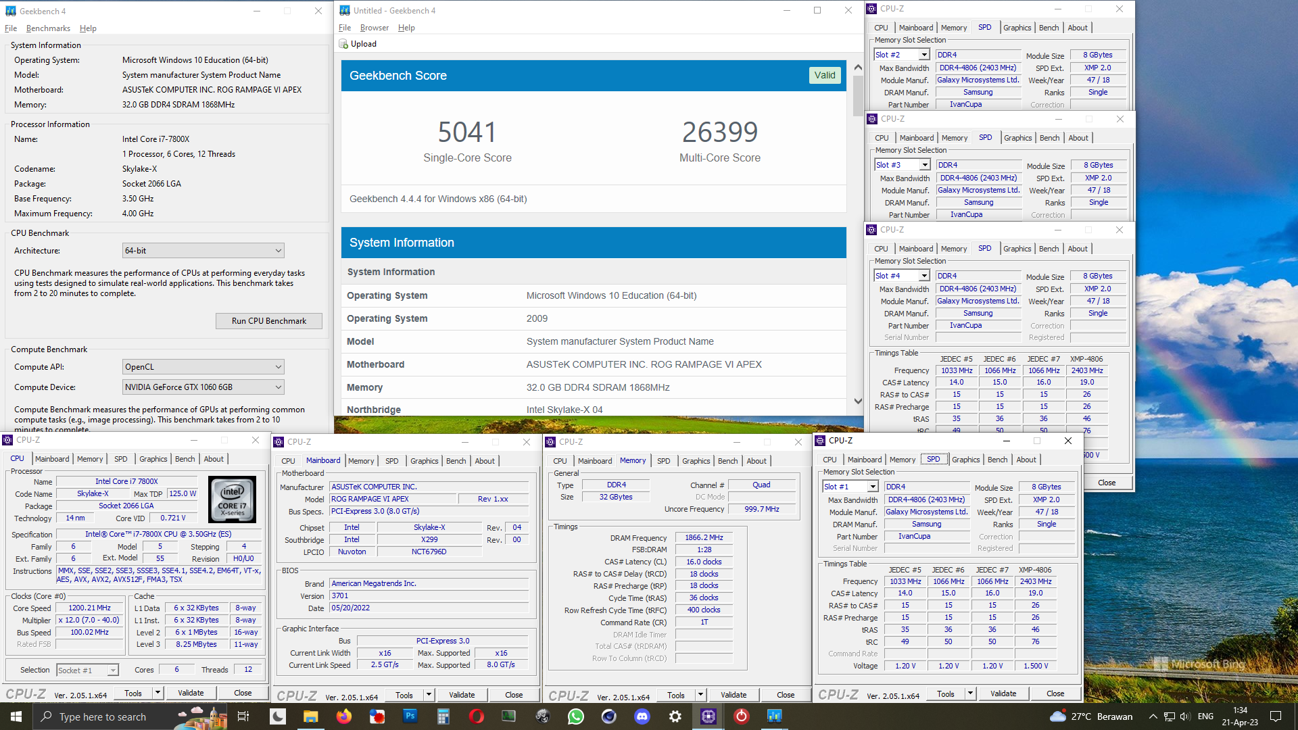The image size is (1298, 730).
Task: Open the Compute Device GTX 1060 dropdown
Action: [x=203, y=387]
